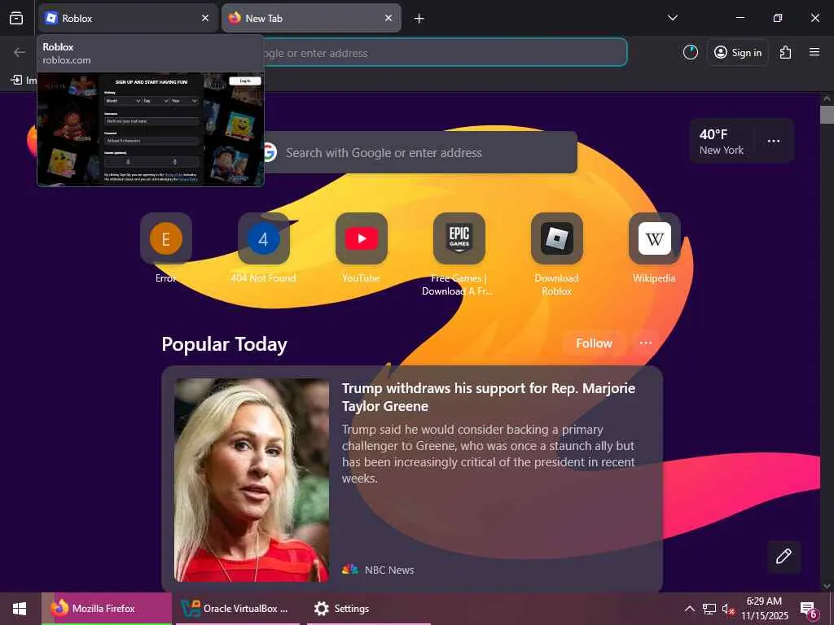The height and width of the screenshot is (625, 834).
Task: Open the notification center icon
Action: click(809, 609)
